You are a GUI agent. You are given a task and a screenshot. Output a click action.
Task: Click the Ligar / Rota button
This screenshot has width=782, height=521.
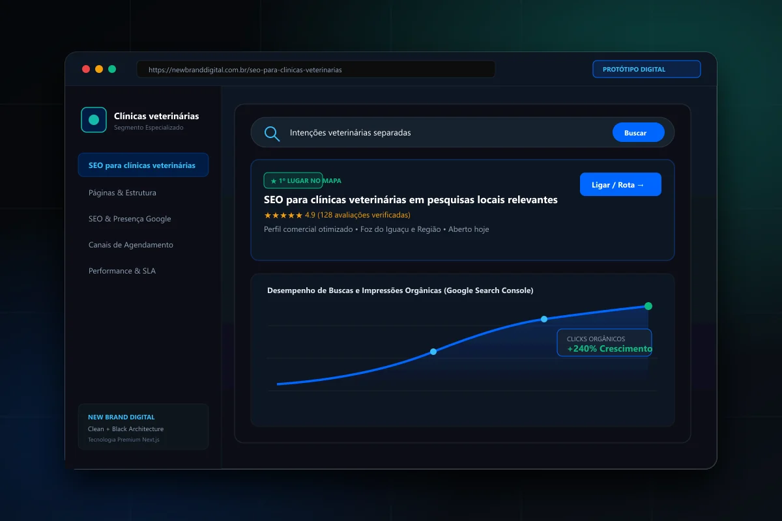coord(620,184)
